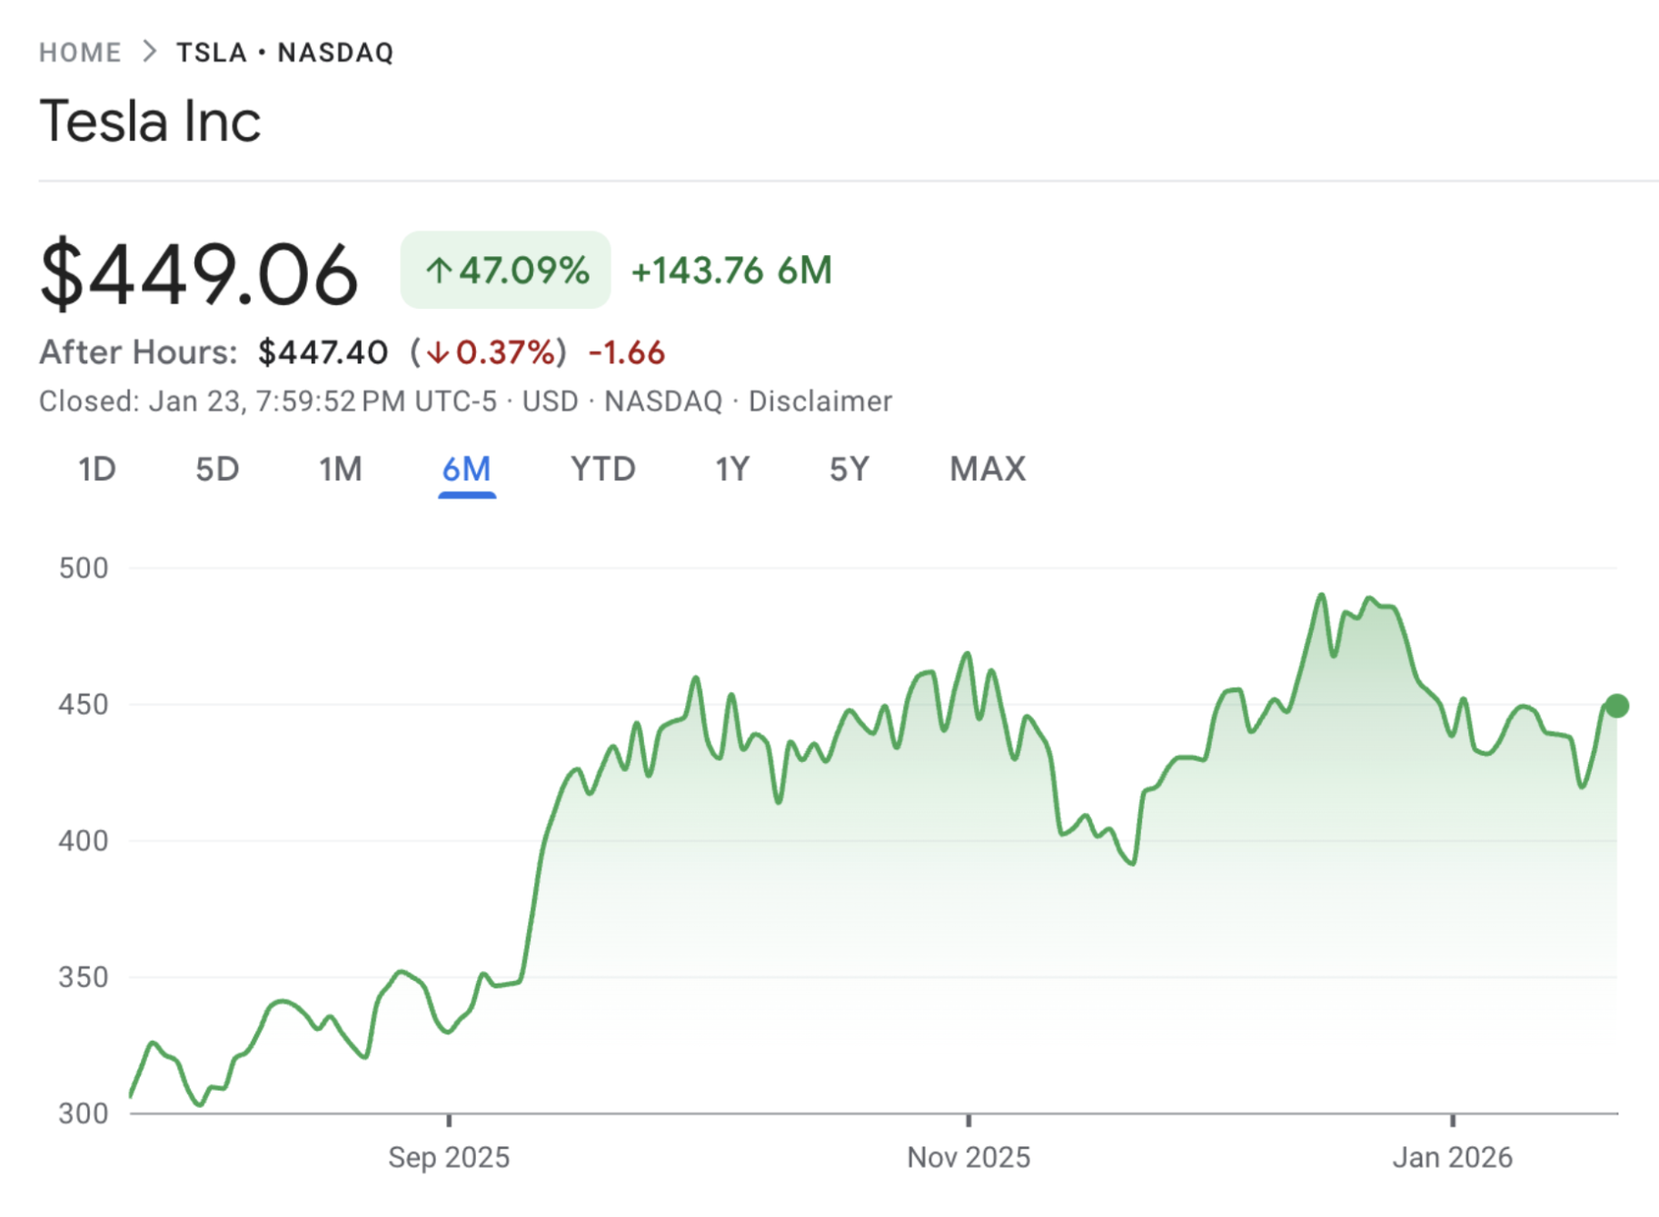Click the Nov 2025 axis label
Screen dimensions: 1659x1217
969,1157
